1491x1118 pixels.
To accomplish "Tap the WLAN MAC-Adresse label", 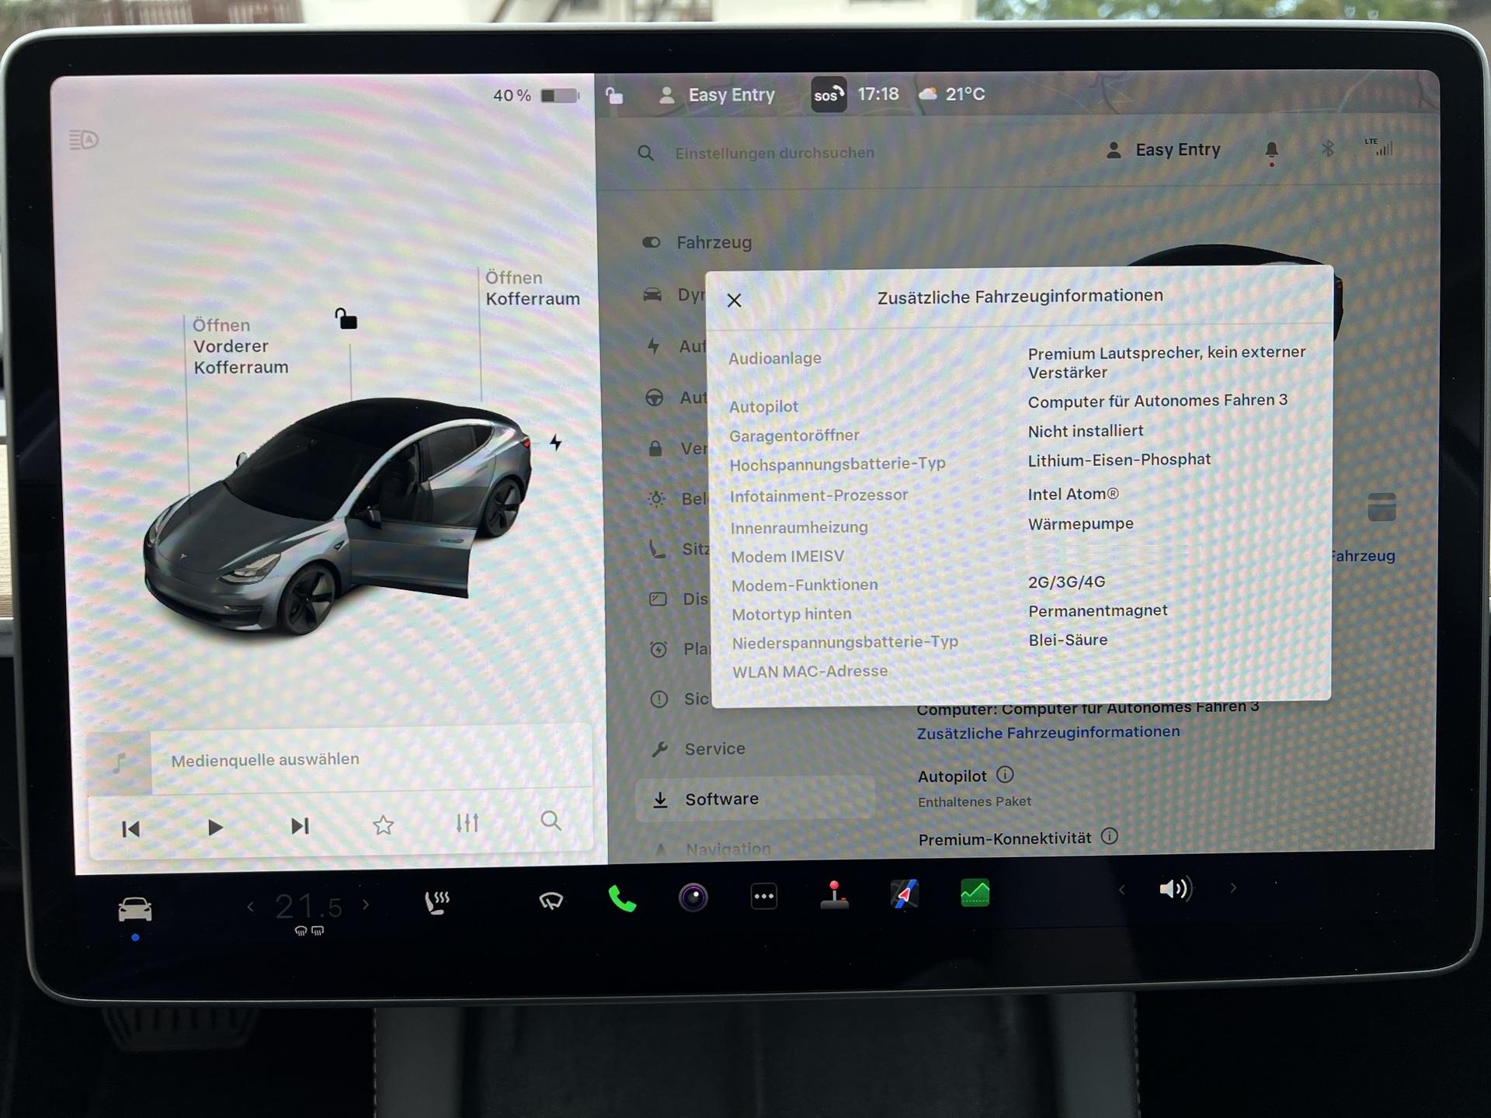I will coord(809,672).
